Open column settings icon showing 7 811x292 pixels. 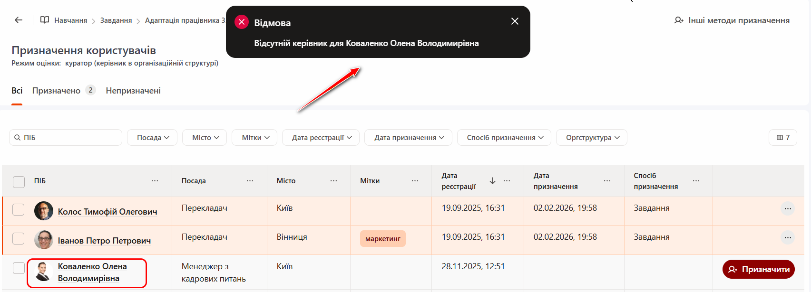tap(782, 138)
